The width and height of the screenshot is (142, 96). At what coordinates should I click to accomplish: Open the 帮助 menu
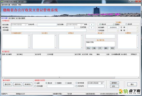click(20, 5)
